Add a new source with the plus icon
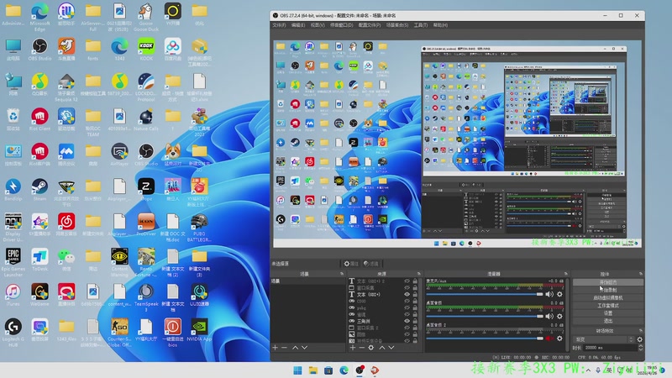The height and width of the screenshot is (378, 672). pyautogui.click(x=352, y=348)
